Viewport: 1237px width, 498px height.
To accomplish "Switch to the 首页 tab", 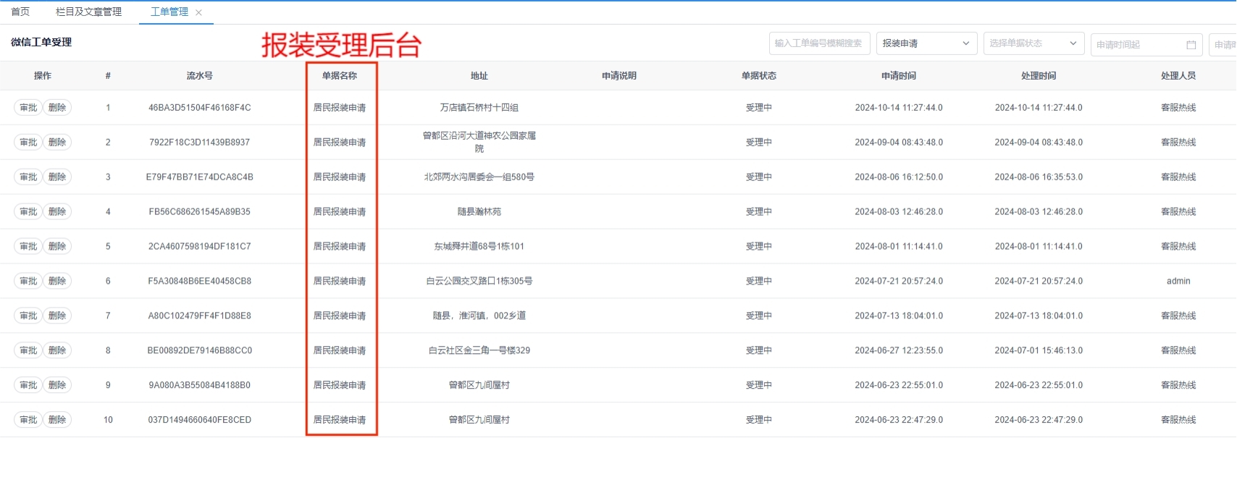I will (20, 12).
